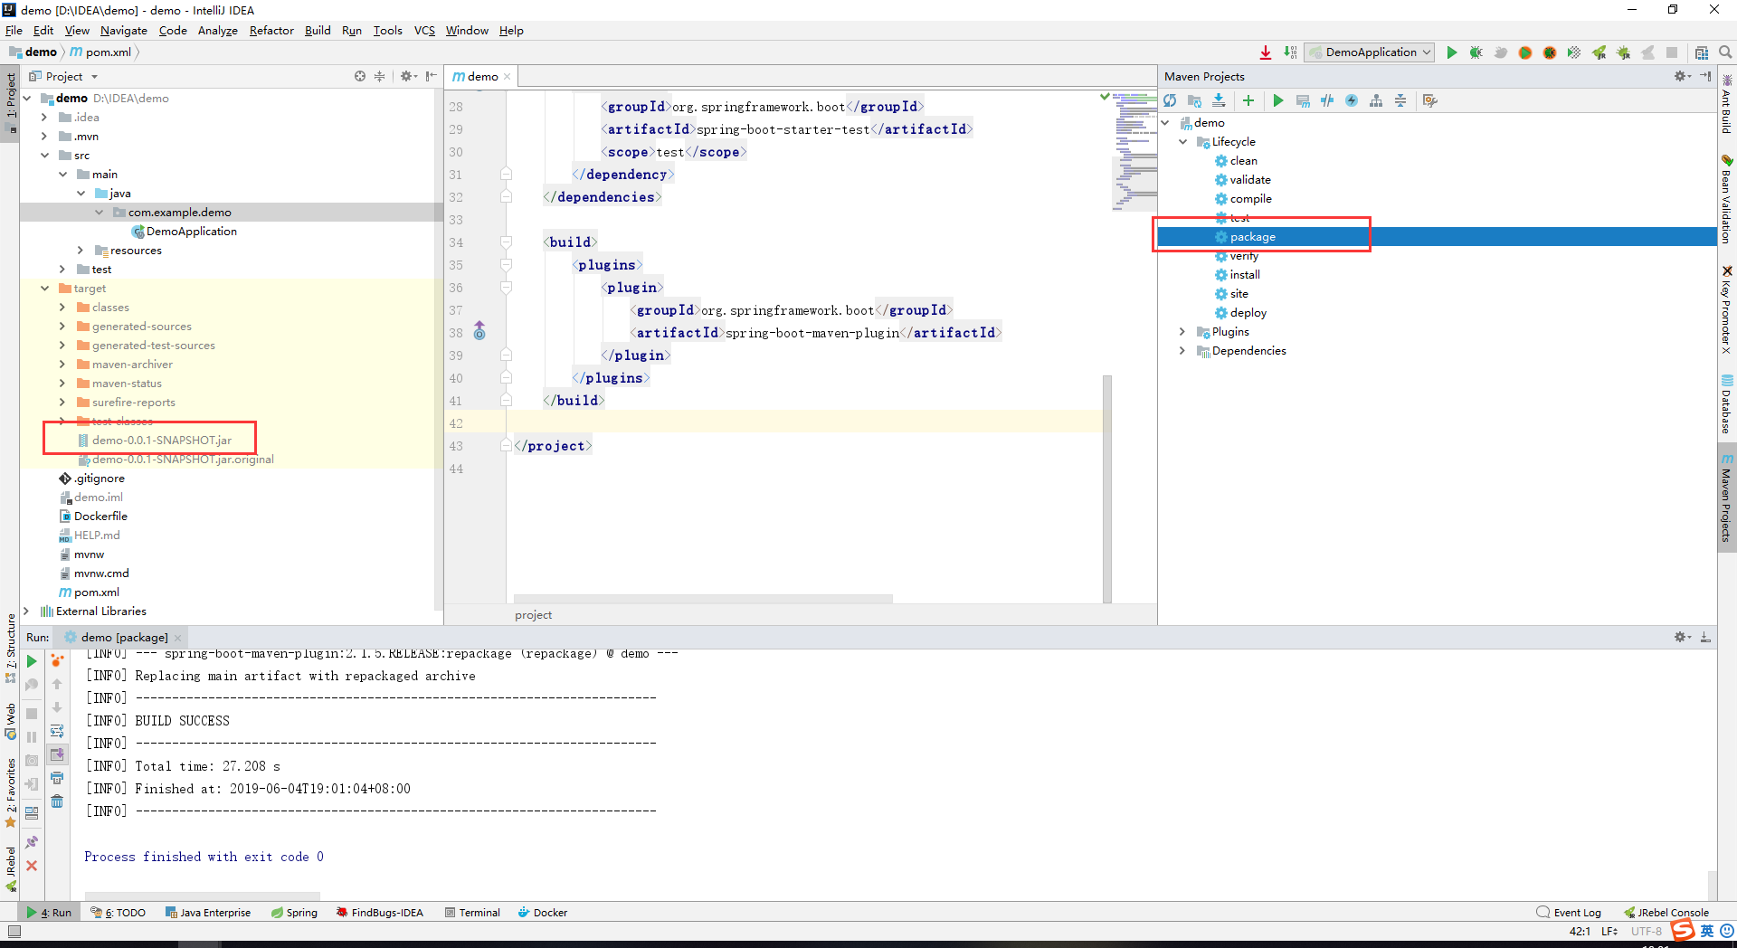Rerun demo [package] in Run panel
This screenshot has height=948, width=1737.
[32, 661]
